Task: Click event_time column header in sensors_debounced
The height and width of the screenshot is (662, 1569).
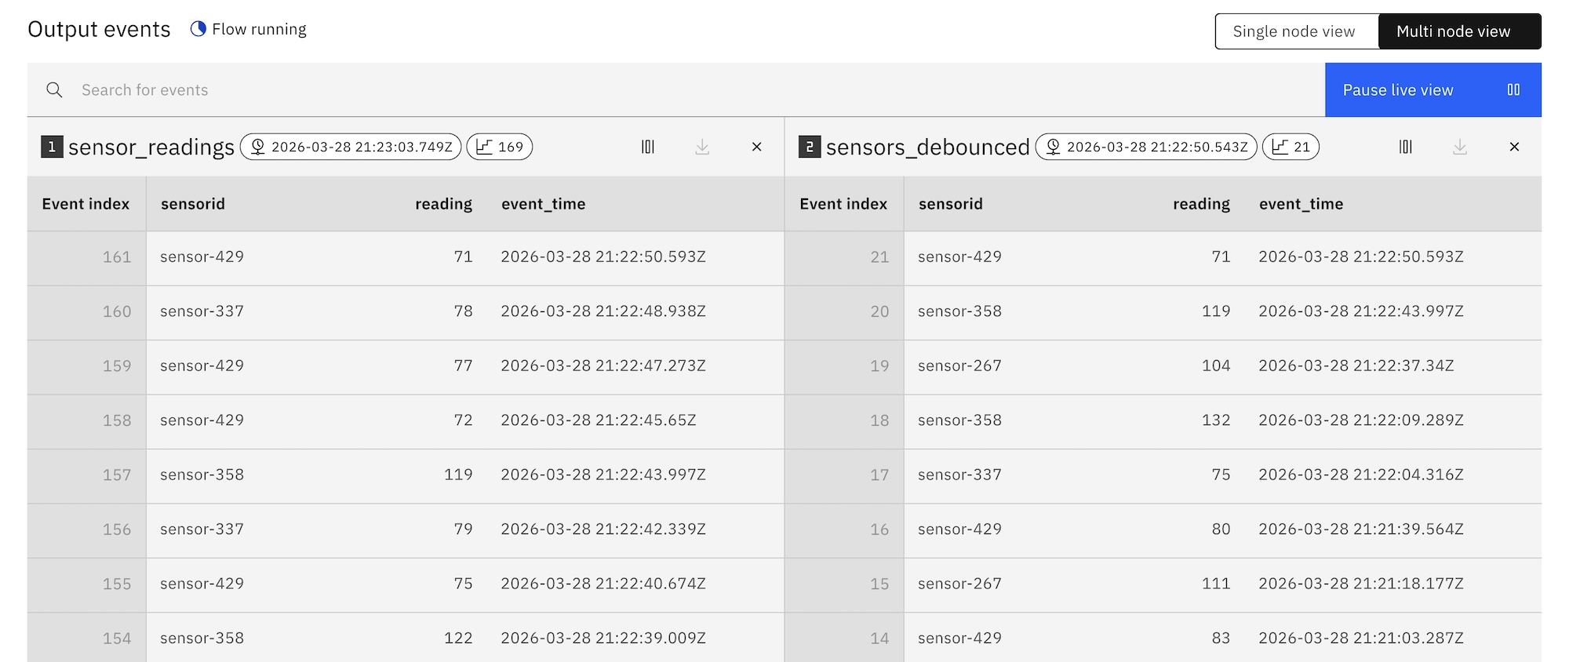Action: pyautogui.click(x=1301, y=204)
